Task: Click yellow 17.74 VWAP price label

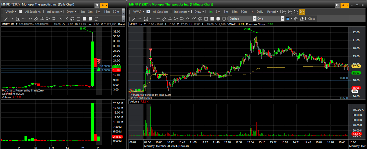Action: 355,66
